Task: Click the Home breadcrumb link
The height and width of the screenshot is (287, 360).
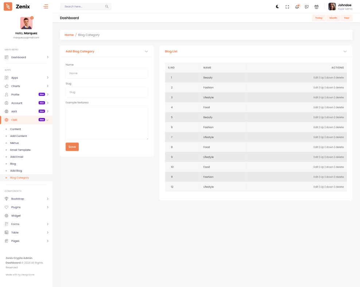Action: [x=69, y=35]
